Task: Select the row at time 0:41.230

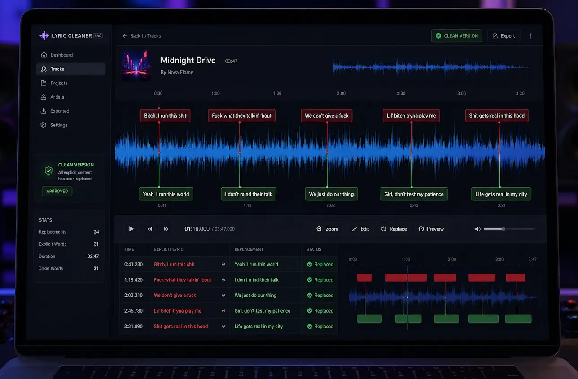Action: (x=228, y=265)
